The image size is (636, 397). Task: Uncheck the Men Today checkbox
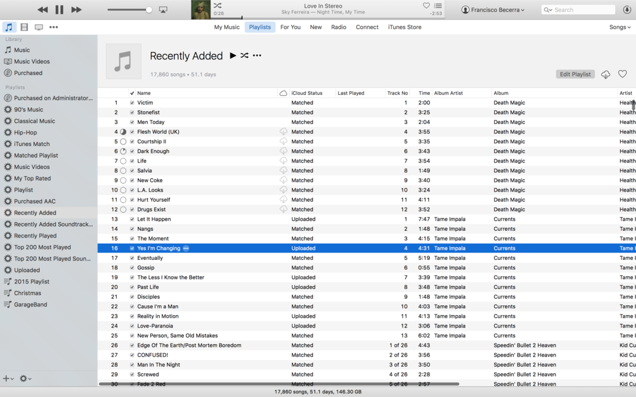(132, 122)
